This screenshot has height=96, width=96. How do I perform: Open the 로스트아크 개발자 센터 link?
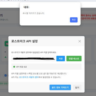click(x=29, y=77)
